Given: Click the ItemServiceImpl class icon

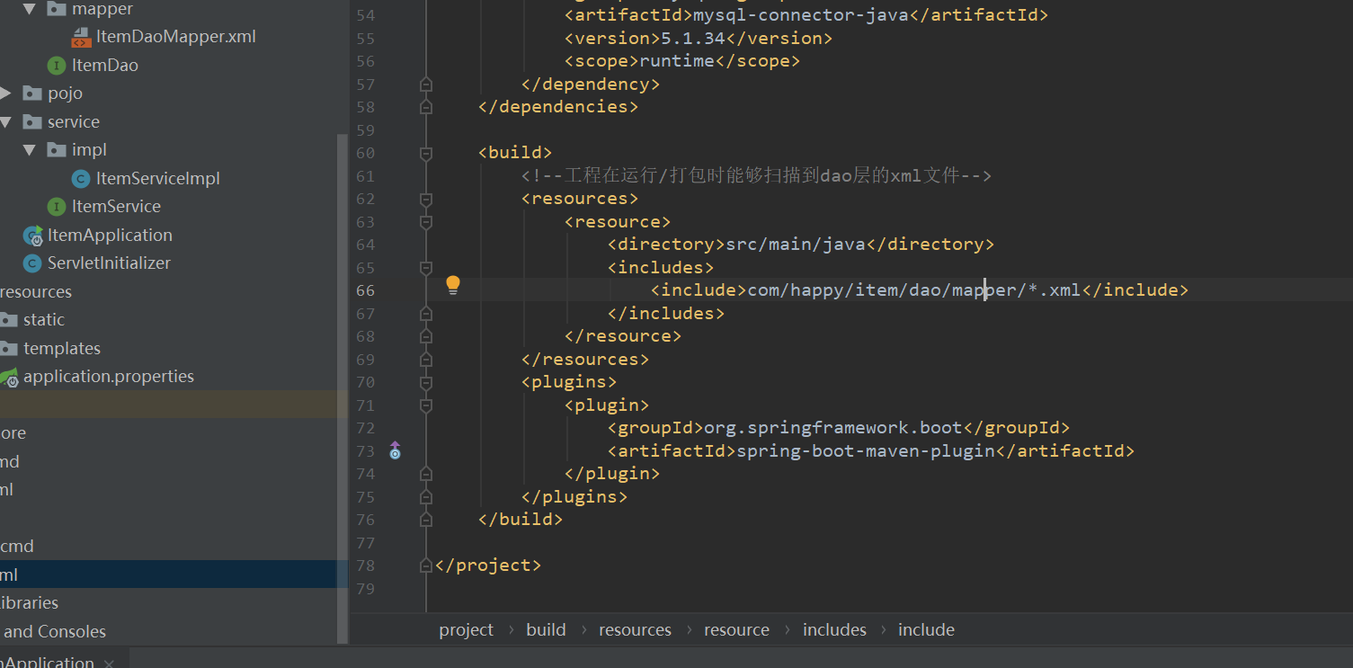Looking at the screenshot, I should pos(81,179).
